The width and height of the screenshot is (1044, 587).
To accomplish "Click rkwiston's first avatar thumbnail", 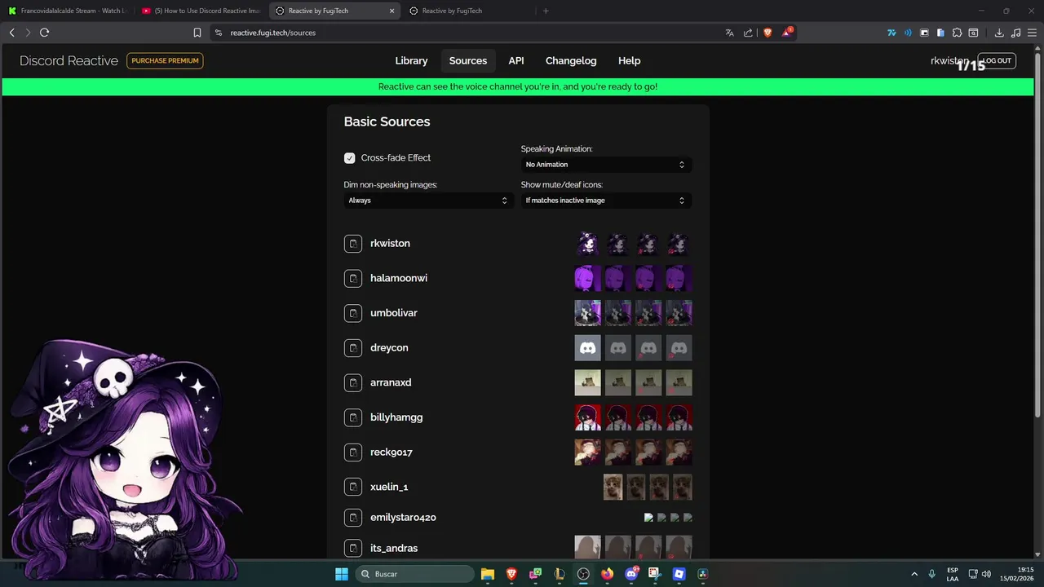I will tap(587, 244).
